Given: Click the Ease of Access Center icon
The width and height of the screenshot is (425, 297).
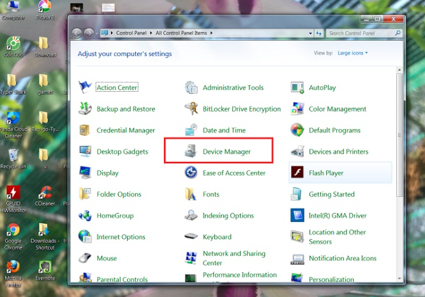Looking at the screenshot, I should pyautogui.click(x=191, y=173).
